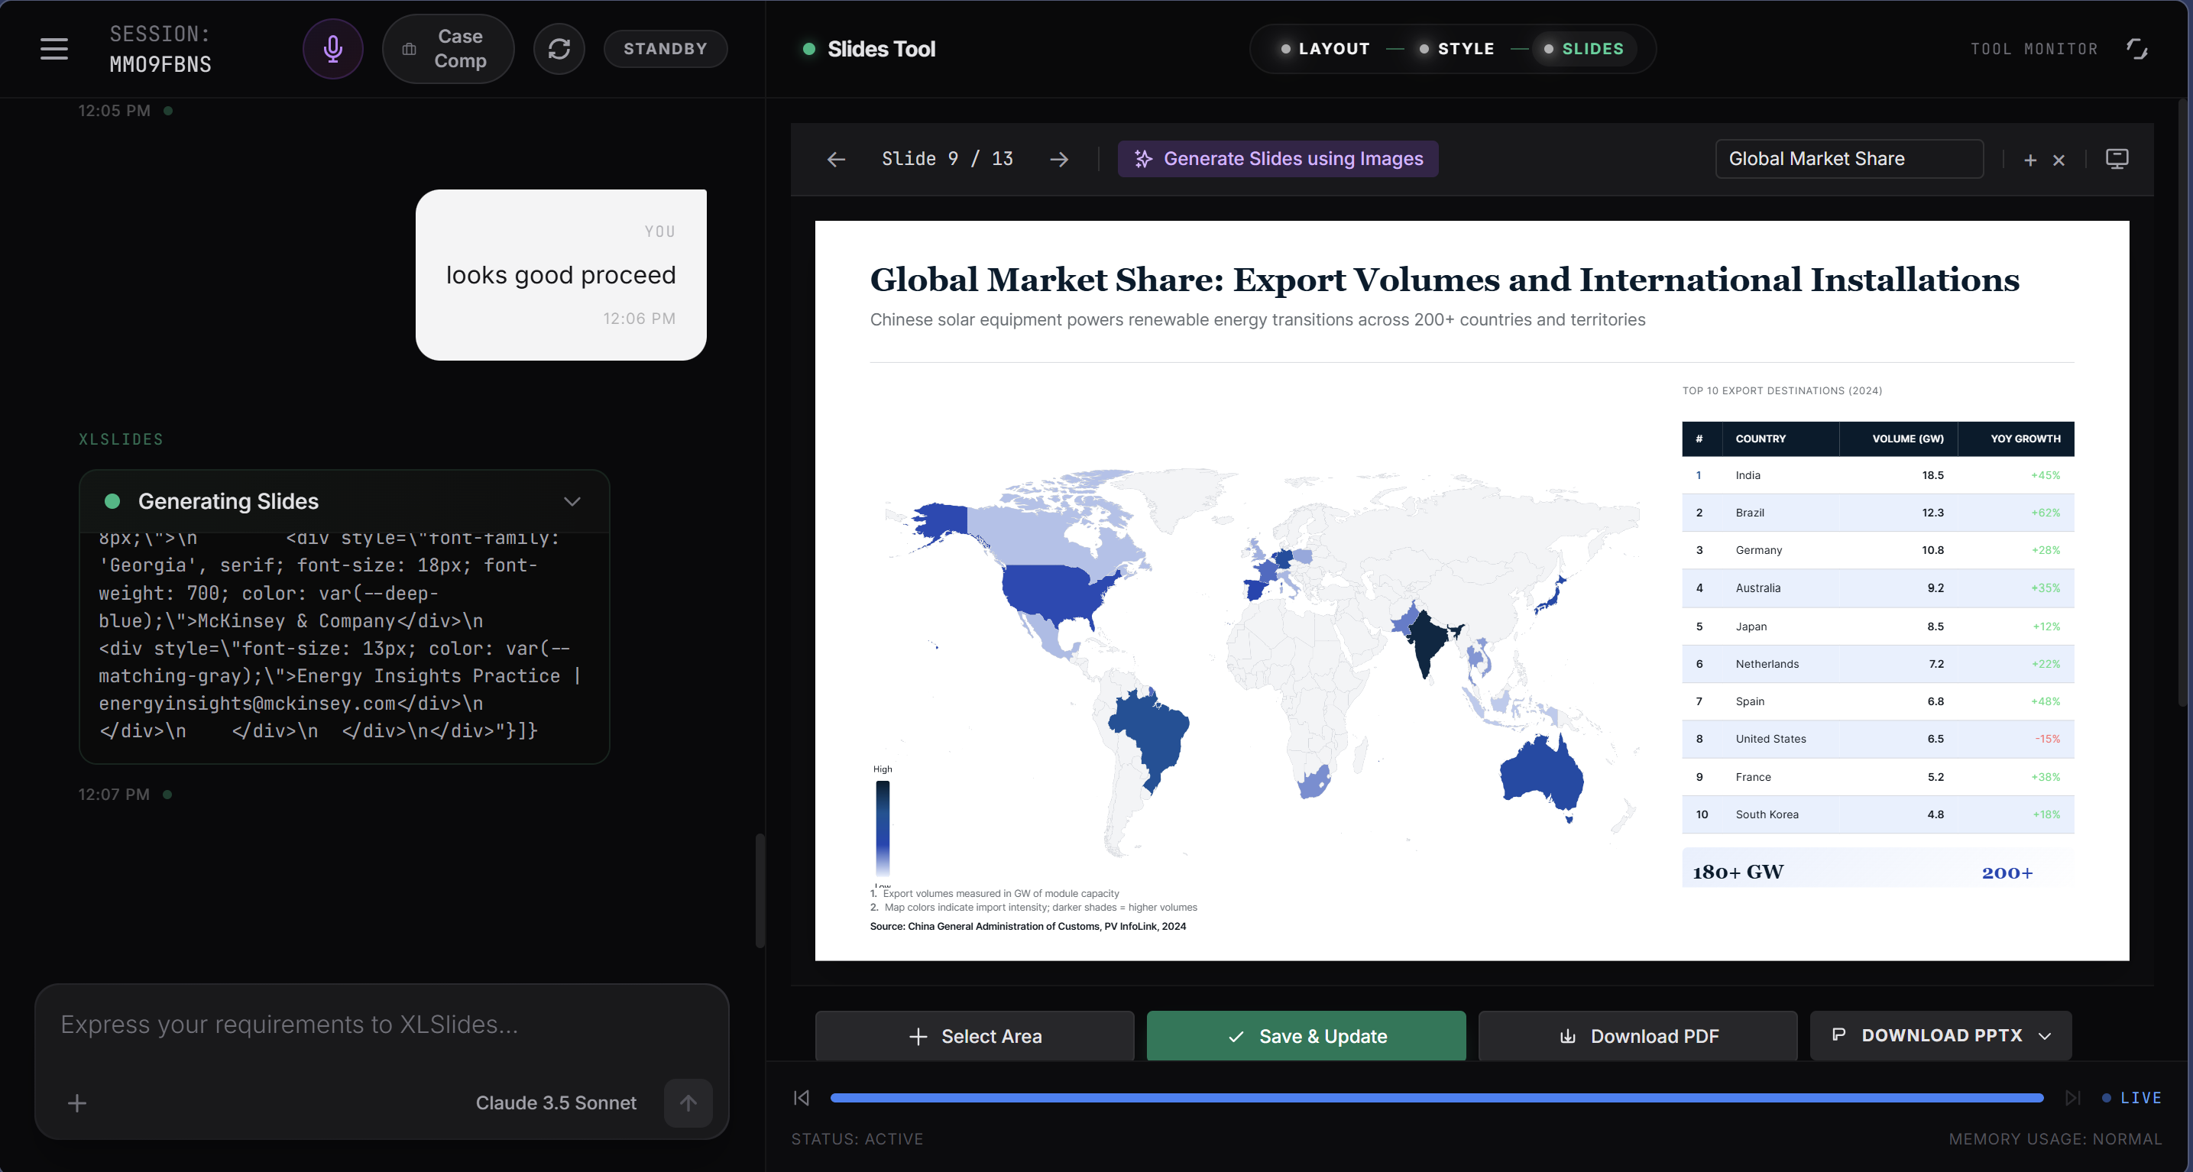The image size is (2193, 1172).
Task: Toggle the STANDBY status pill
Action: click(665, 48)
